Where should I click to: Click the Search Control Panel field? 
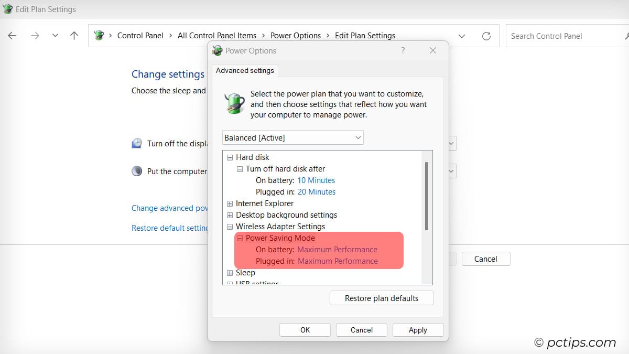[563, 36]
